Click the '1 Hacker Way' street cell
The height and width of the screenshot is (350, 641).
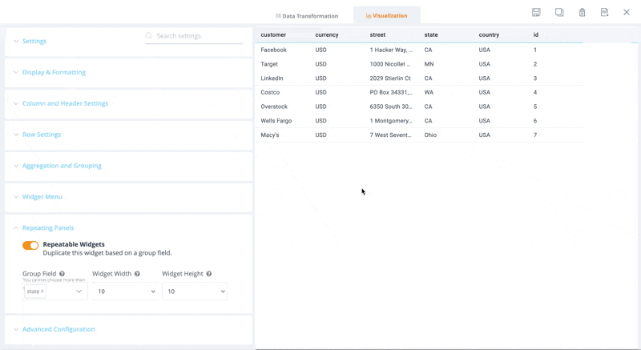(x=391, y=50)
